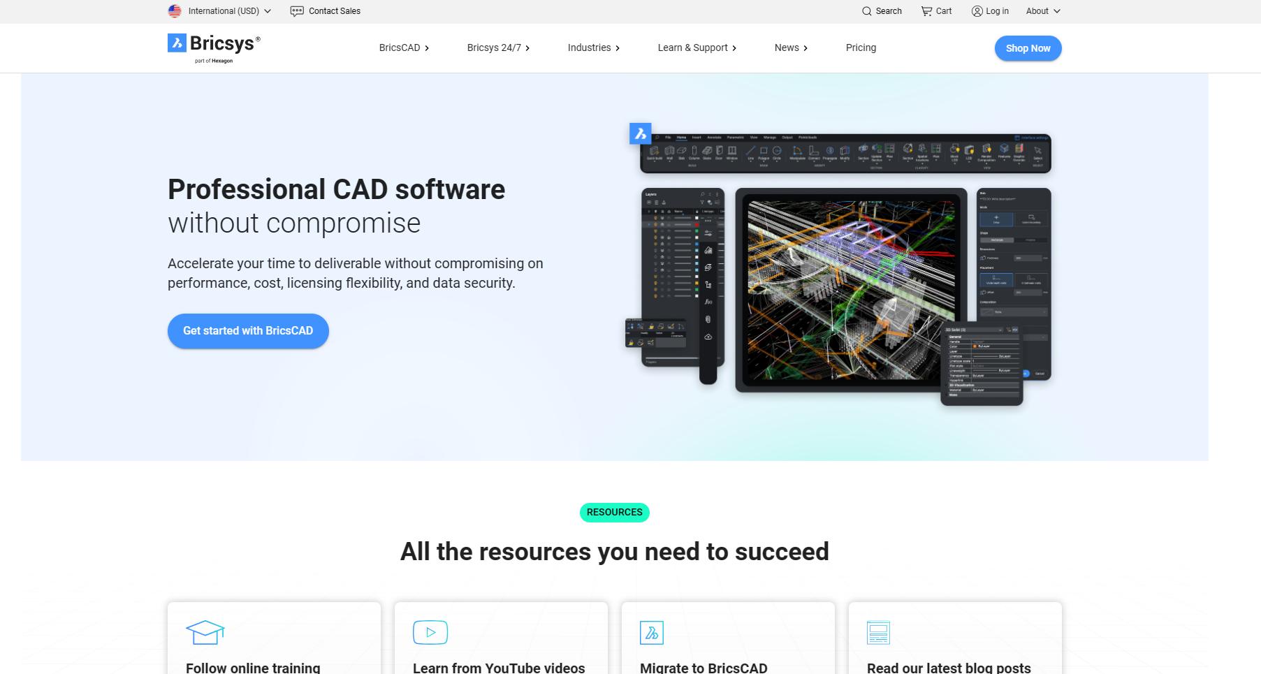
Task: Click the BricsCAD interface hero image
Action: (x=838, y=264)
